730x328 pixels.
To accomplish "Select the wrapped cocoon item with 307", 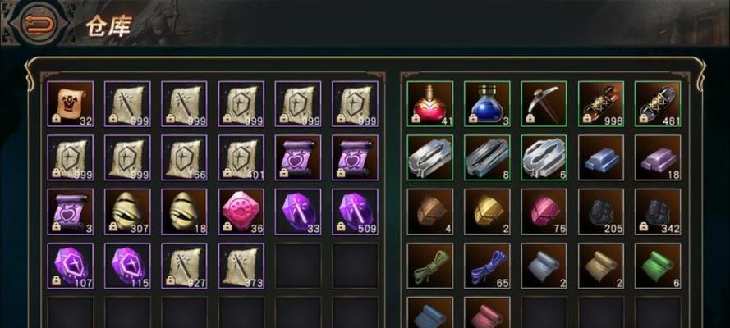I will (x=127, y=212).
